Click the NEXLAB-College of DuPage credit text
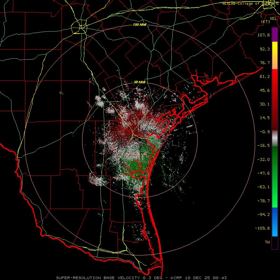 (250, 3)
